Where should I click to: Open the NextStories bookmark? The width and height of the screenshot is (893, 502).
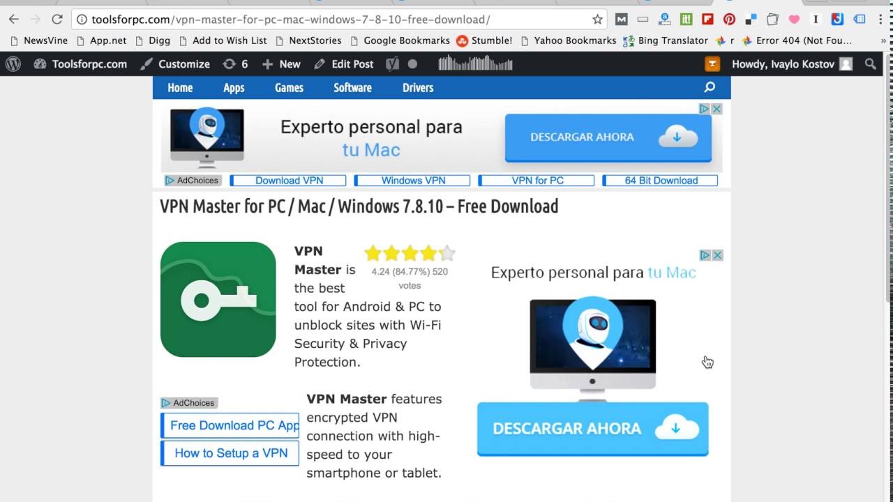click(x=308, y=40)
